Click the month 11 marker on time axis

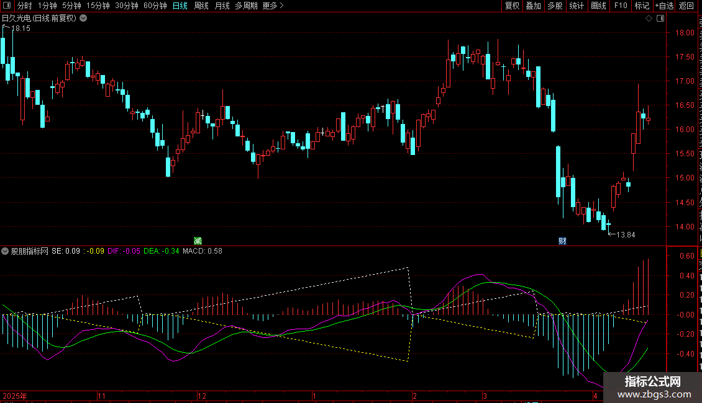[102, 396]
